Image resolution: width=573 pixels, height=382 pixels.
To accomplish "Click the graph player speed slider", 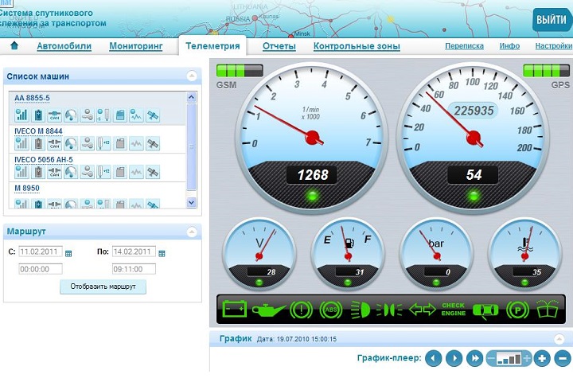I will (x=509, y=359).
